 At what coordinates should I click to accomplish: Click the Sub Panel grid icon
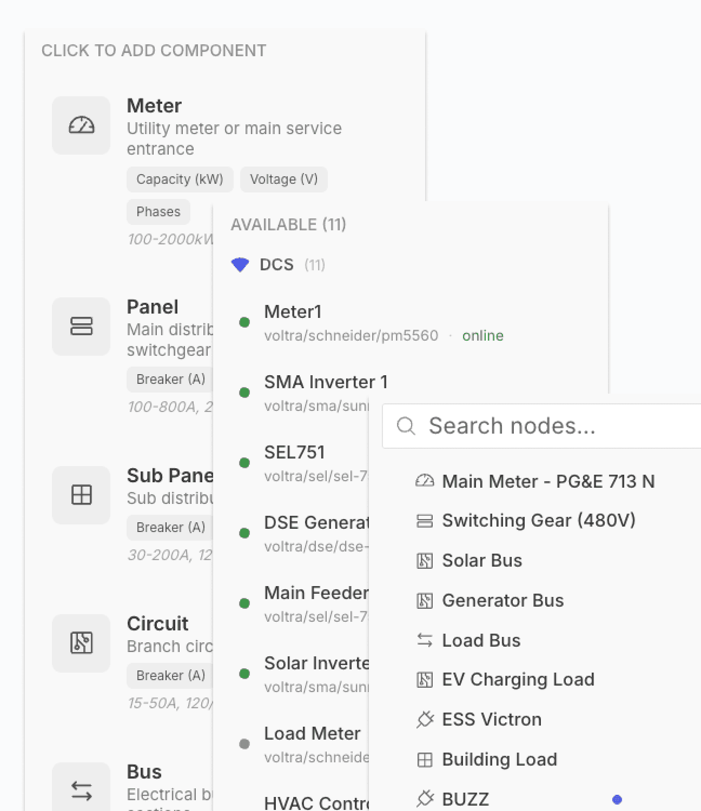tap(81, 495)
